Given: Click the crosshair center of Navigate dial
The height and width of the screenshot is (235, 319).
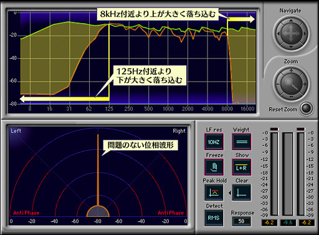Looking at the screenshot, I should click(291, 34).
